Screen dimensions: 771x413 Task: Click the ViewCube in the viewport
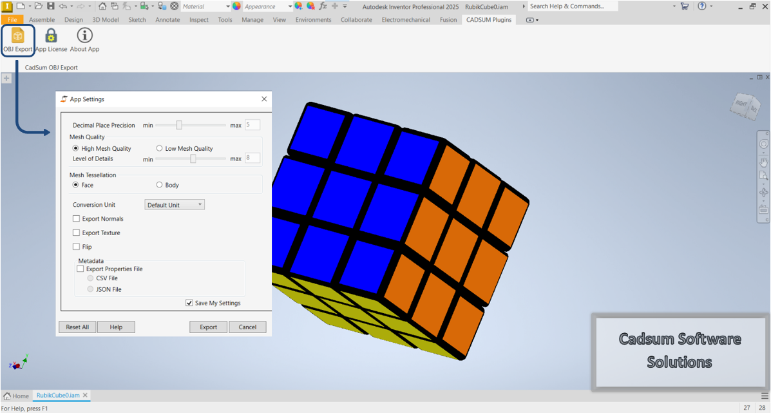[745, 106]
